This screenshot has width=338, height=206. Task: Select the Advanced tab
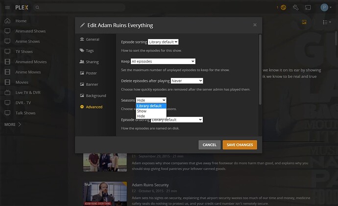pyautogui.click(x=91, y=107)
